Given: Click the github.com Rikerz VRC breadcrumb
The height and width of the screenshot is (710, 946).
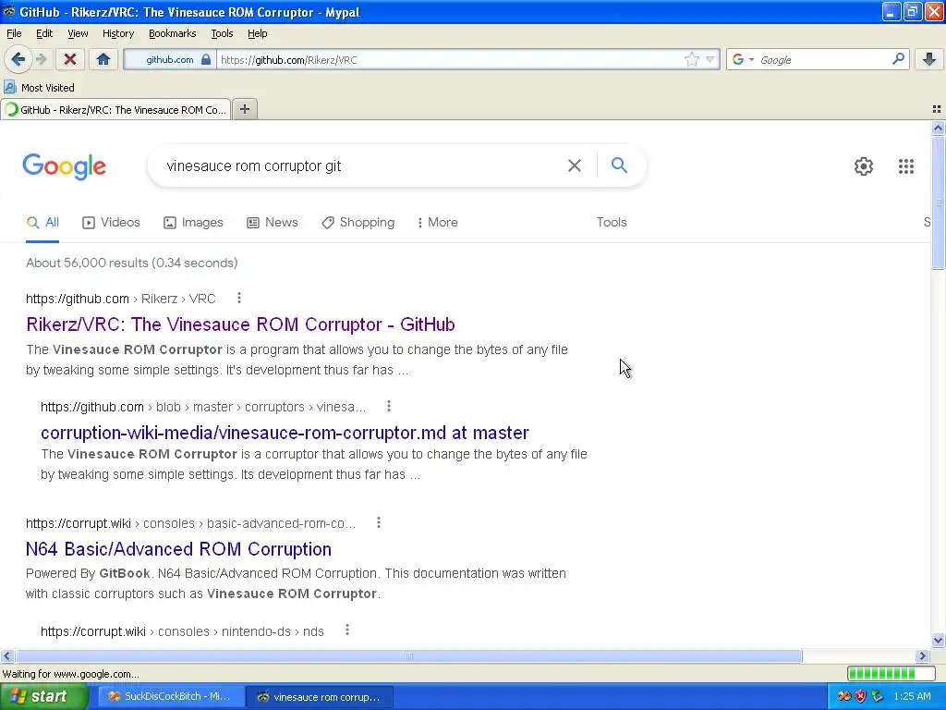Looking at the screenshot, I should 121,299.
